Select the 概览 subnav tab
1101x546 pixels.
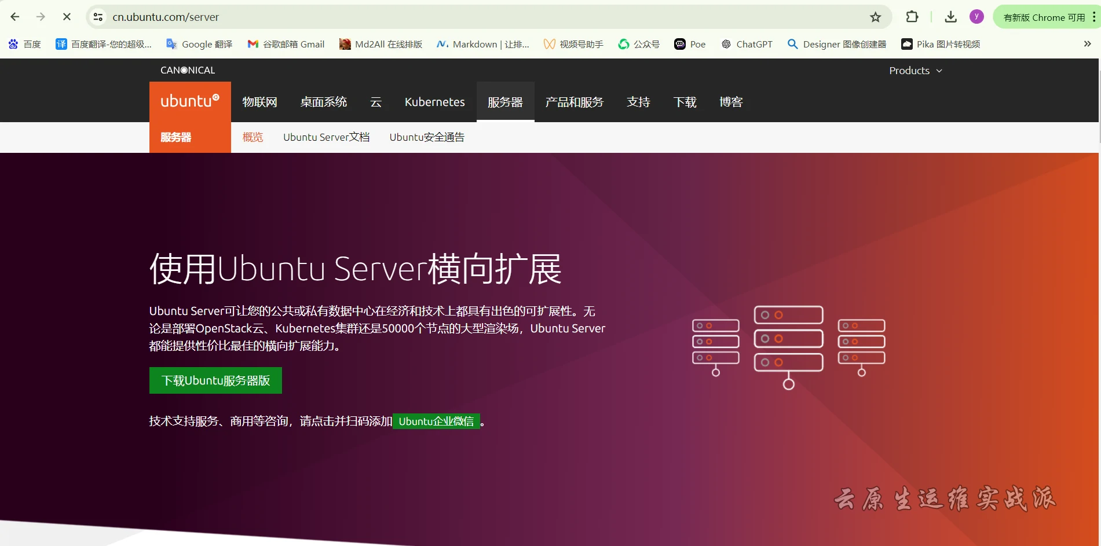[x=253, y=137]
